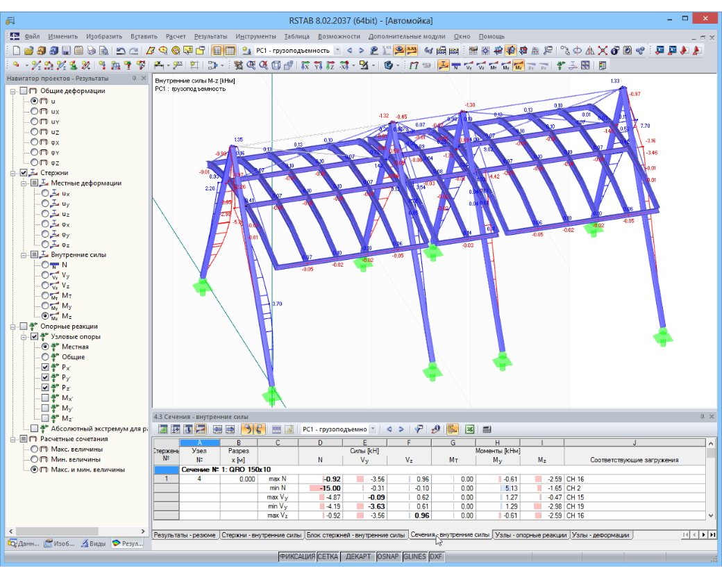This screenshot has height=578, width=722.
Task: Switch to Стержни - внутренние силы tab
Action: click(x=262, y=535)
